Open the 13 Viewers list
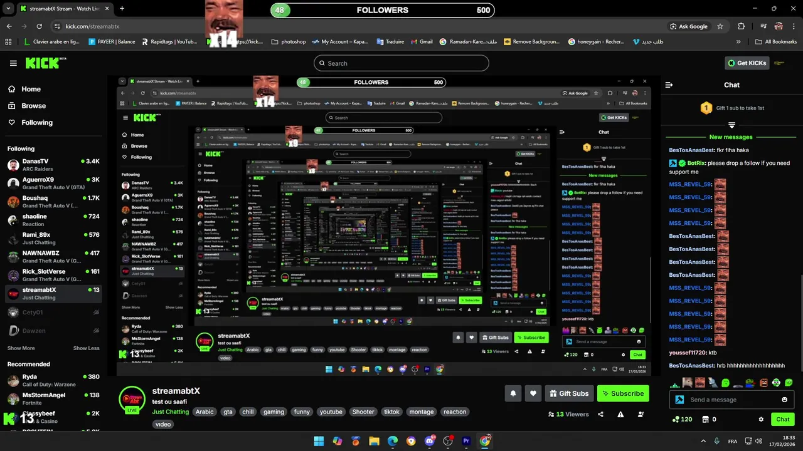Screen dimensions: 803x451 tap(568, 414)
